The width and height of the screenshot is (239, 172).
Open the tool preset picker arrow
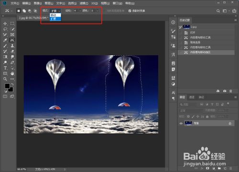click(11, 11)
